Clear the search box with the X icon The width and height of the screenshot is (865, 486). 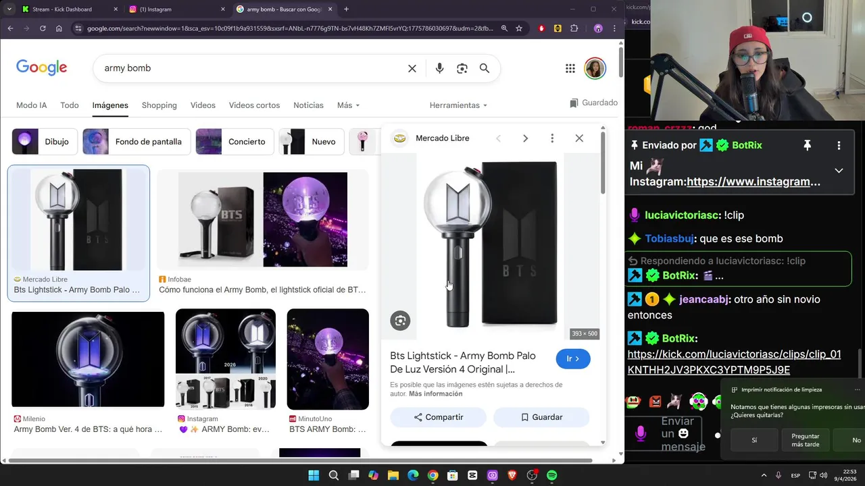tap(412, 68)
